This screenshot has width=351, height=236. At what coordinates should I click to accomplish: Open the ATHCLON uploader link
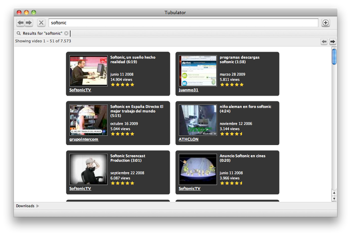point(188,139)
